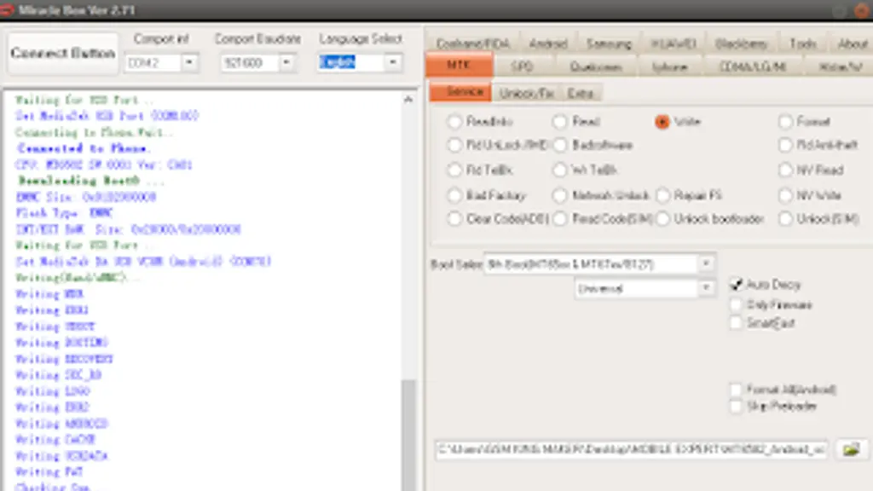Click the 'Writing SEC_RO' log line
The width and height of the screenshot is (873, 491).
[x=59, y=375]
